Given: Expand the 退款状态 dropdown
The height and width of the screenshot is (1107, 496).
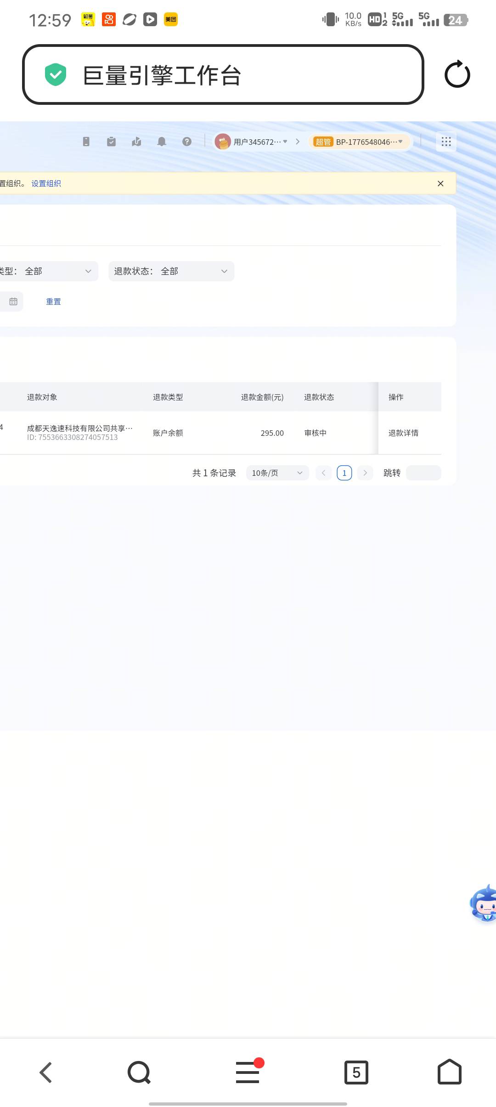Looking at the screenshot, I should (171, 271).
